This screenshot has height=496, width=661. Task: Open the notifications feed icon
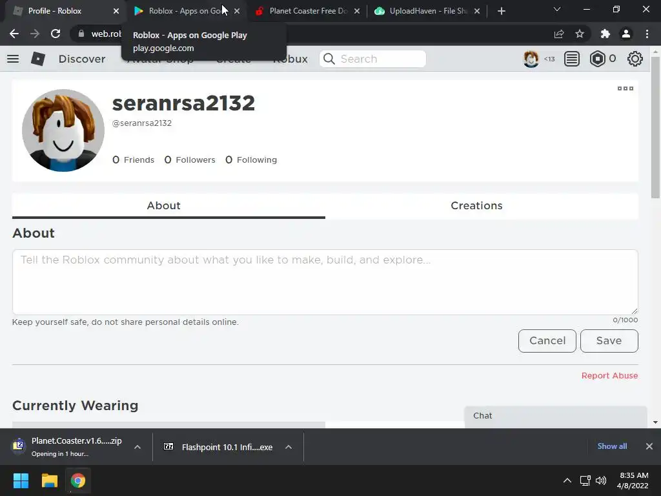572,59
